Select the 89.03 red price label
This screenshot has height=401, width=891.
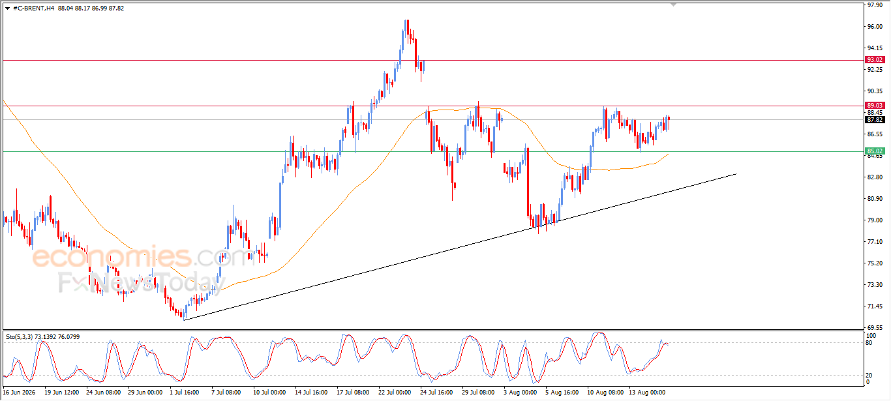[x=874, y=106]
